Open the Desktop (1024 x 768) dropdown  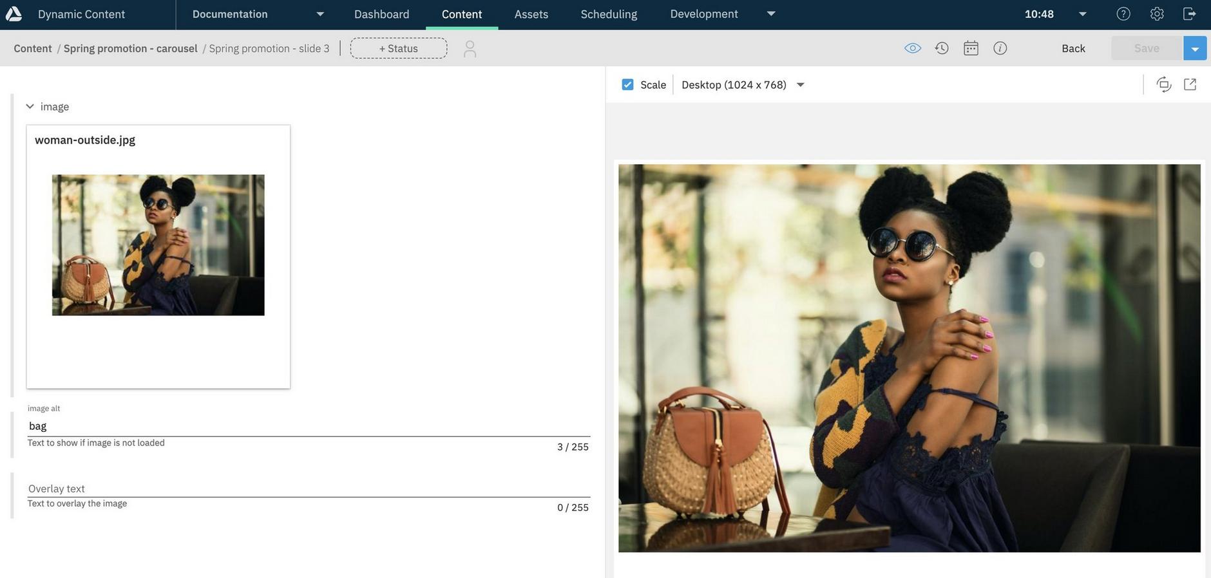[743, 84]
